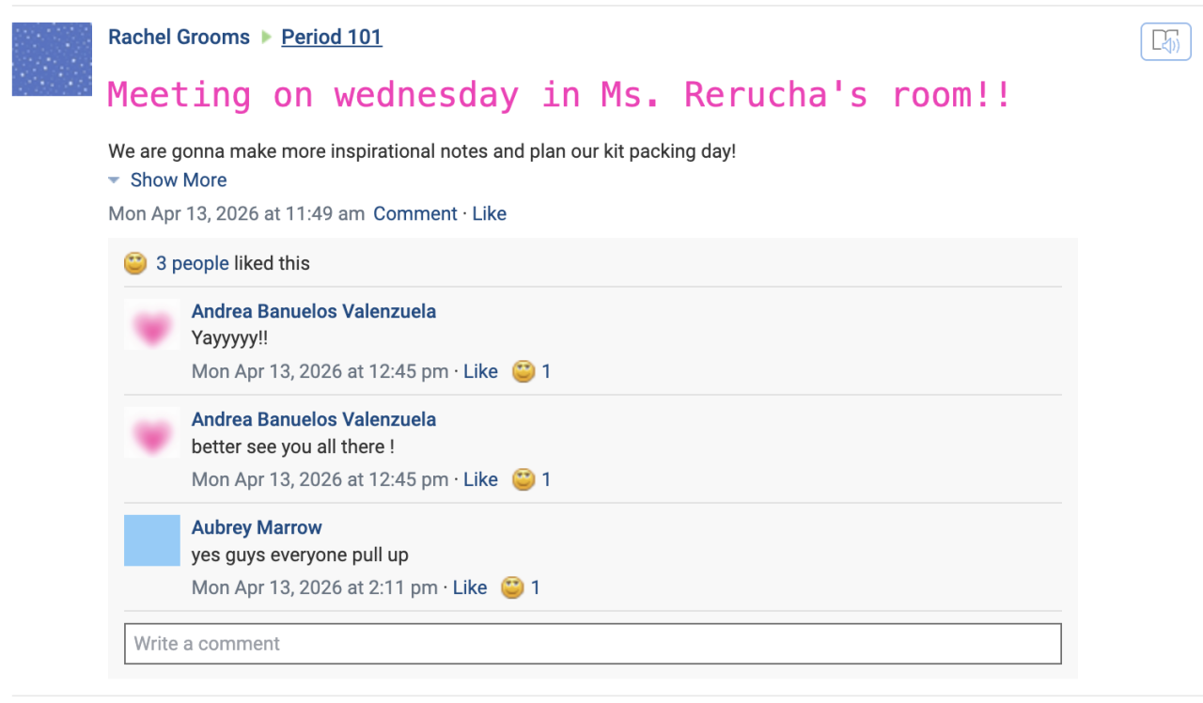
Task: Open Rachel Grooms' starry profile picture
Action: click(52, 59)
